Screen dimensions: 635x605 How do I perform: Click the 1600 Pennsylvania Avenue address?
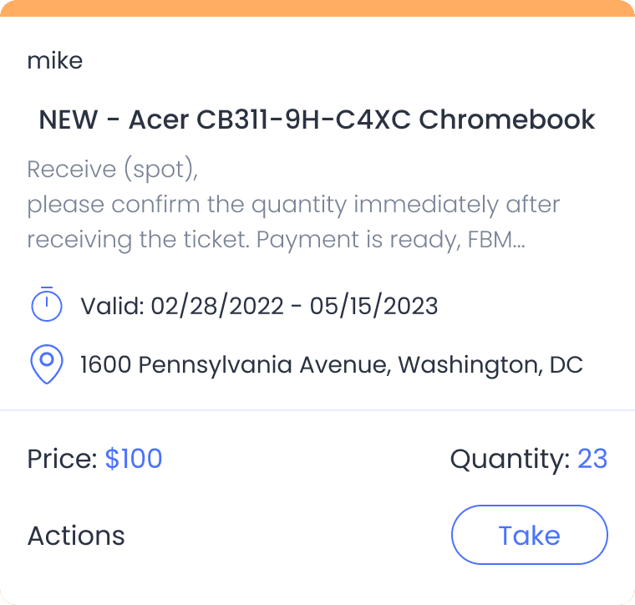331,365
